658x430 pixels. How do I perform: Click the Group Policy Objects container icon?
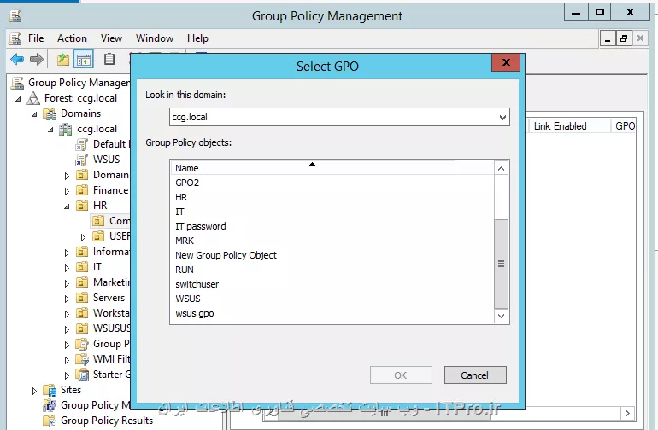(82, 344)
